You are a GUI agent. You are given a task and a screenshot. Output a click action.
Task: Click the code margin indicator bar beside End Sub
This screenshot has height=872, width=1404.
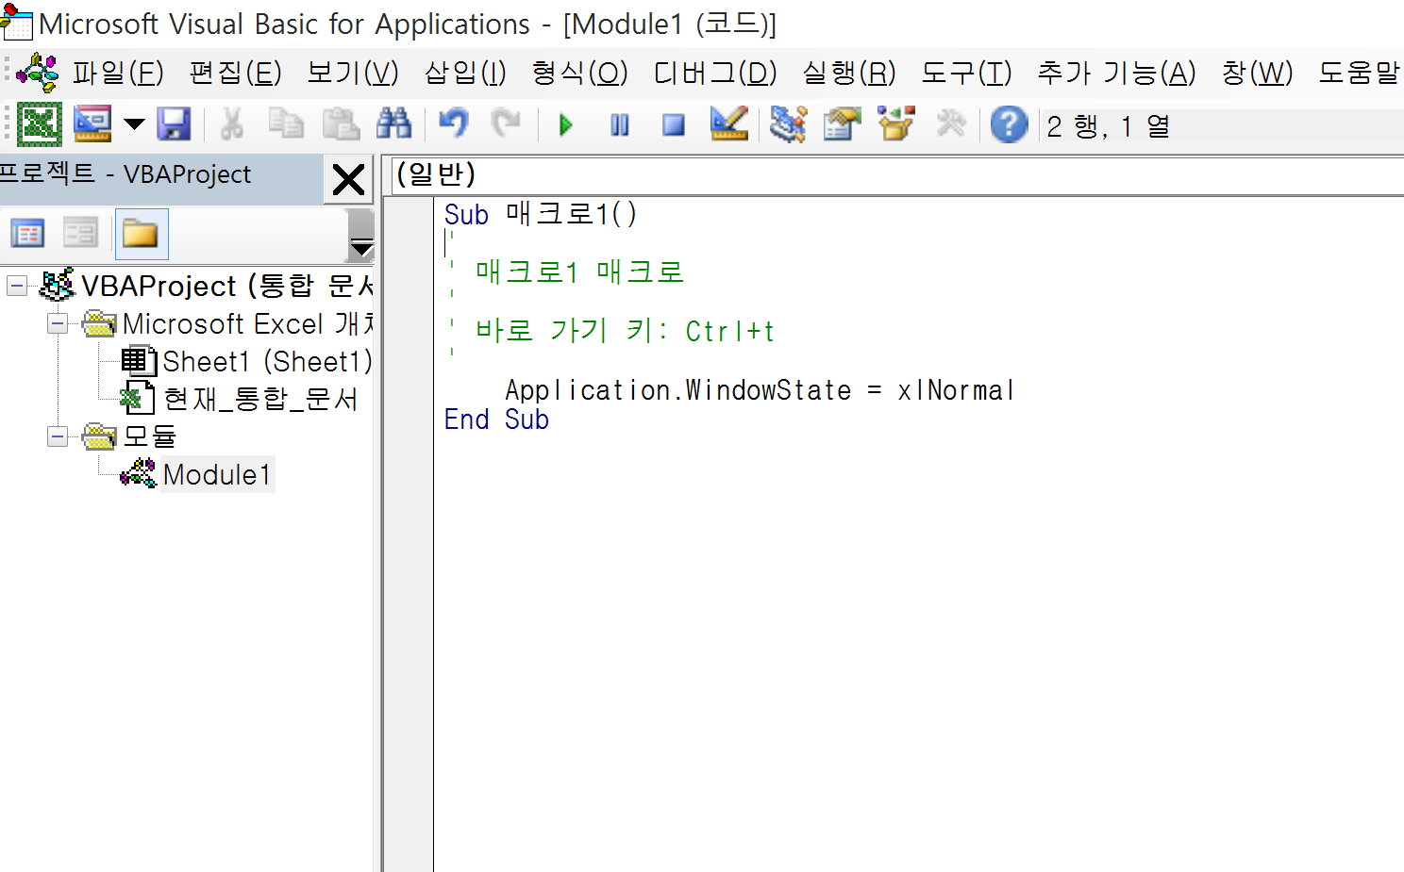coord(409,420)
